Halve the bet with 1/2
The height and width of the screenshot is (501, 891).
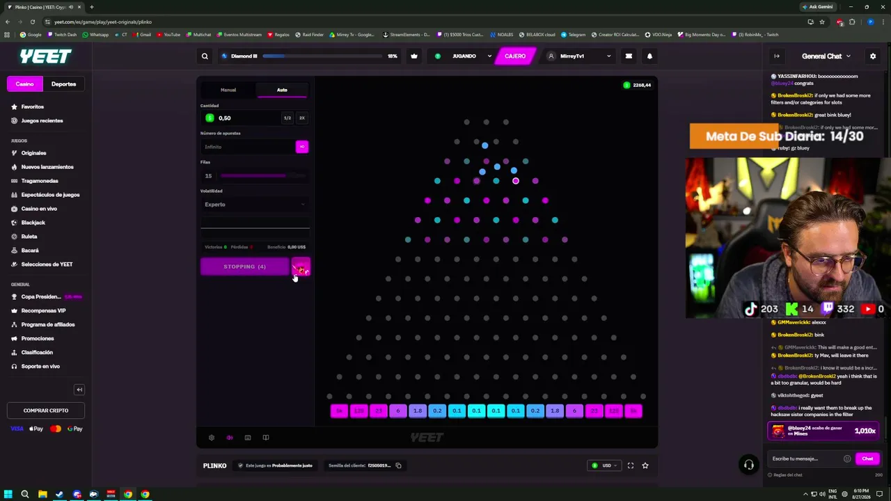(287, 118)
